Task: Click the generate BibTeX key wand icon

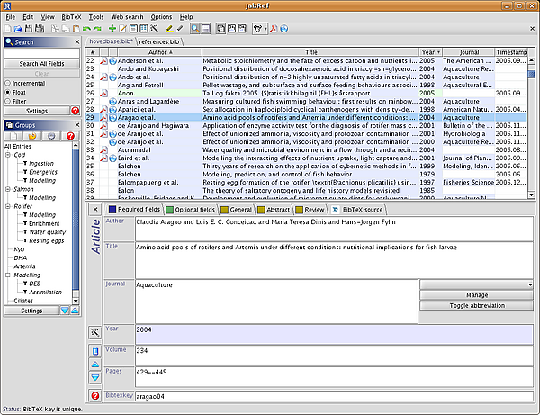Action: pos(95,333)
